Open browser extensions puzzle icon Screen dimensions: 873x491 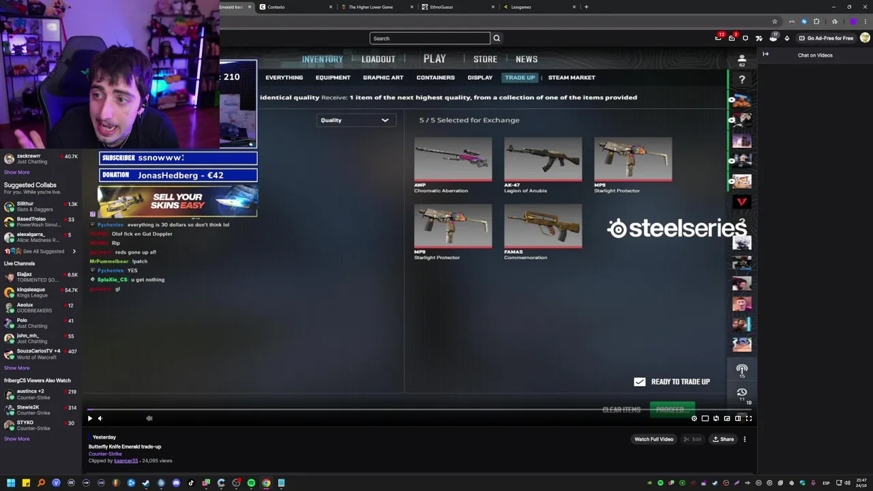pos(816,22)
